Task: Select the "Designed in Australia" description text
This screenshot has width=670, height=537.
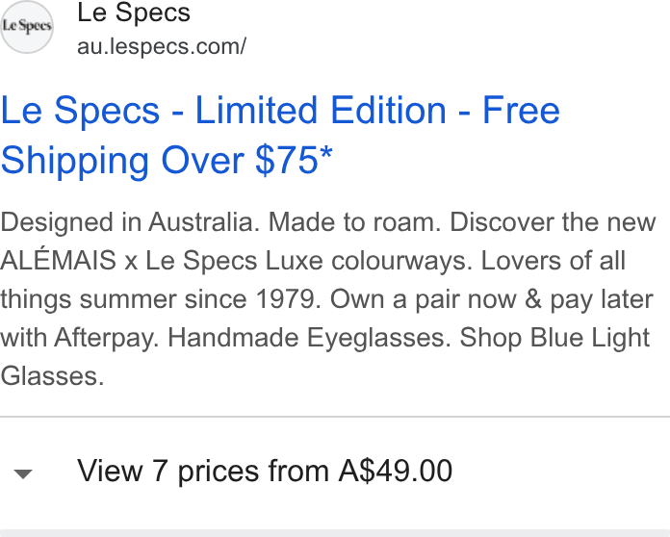Action: coord(130,222)
